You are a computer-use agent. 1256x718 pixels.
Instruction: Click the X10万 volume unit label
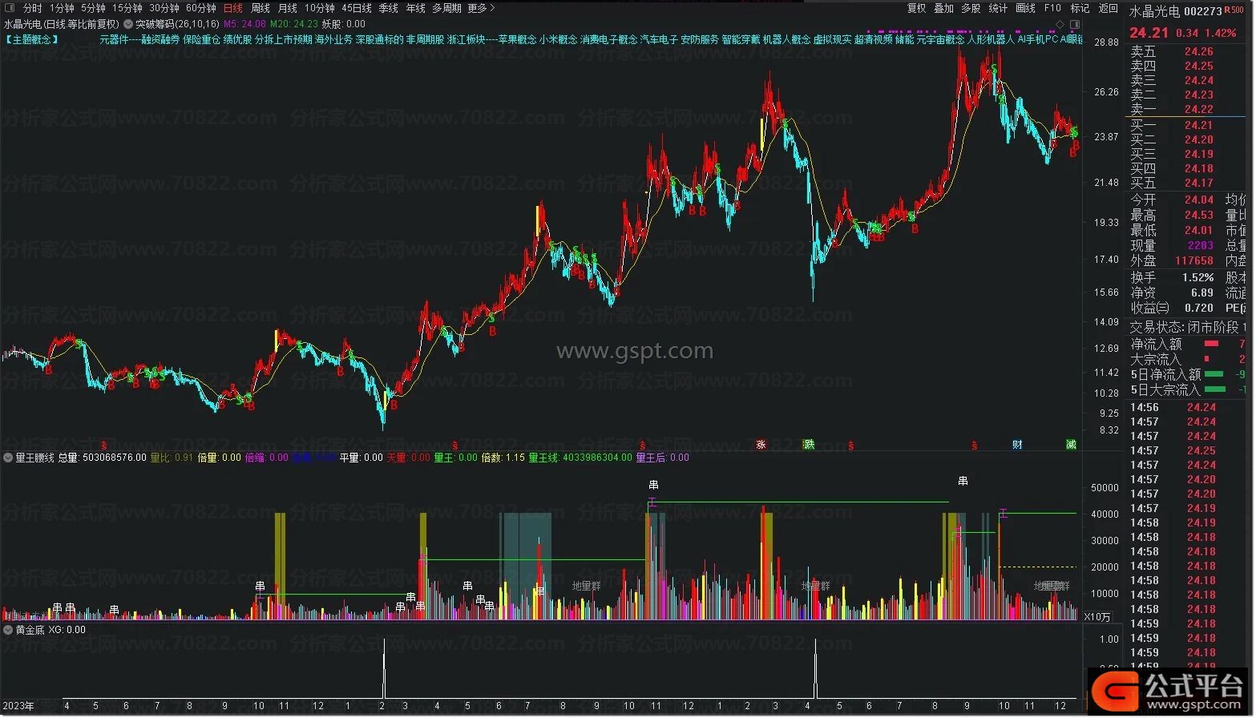[x=1097, y=616]
